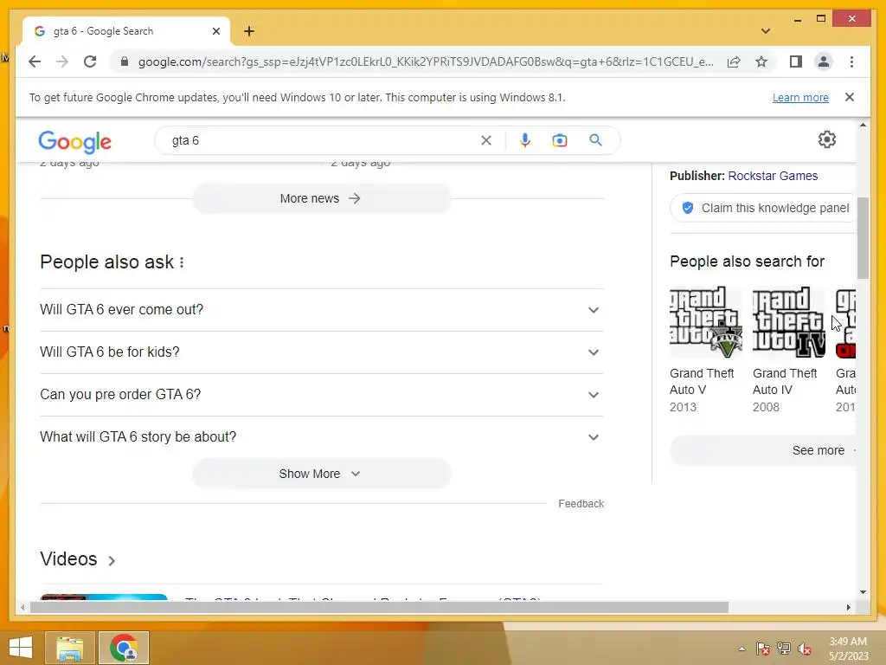The image size is (886, 665).
Task: Reload the current page
Action: [x=90, y=61]
